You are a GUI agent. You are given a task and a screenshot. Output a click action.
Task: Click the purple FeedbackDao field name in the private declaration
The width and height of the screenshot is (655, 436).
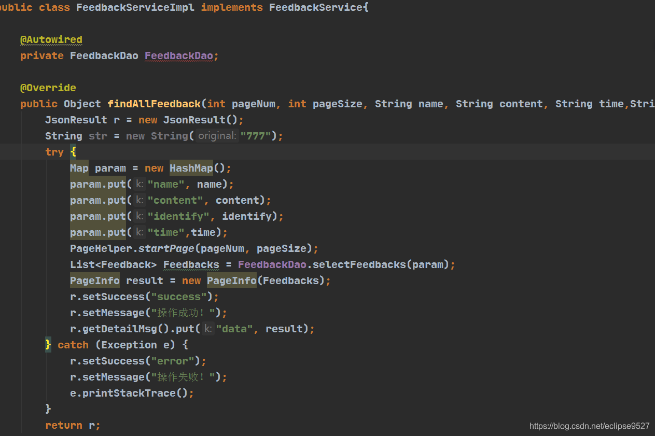pos(179,55)
